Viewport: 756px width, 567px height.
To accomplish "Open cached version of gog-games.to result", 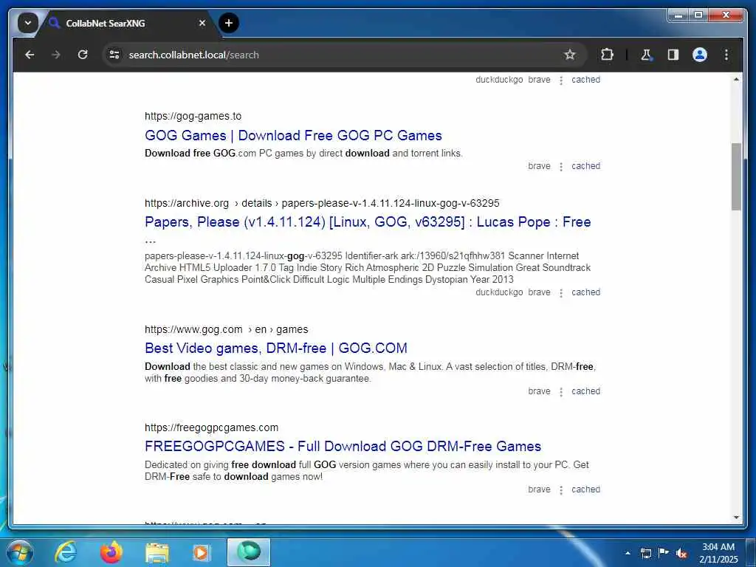I will (x=585, y=166).
